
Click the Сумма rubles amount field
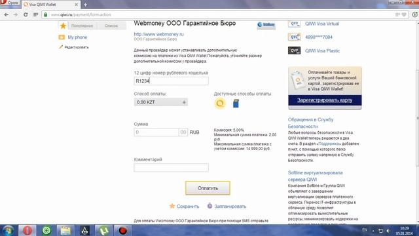(156, 132)
